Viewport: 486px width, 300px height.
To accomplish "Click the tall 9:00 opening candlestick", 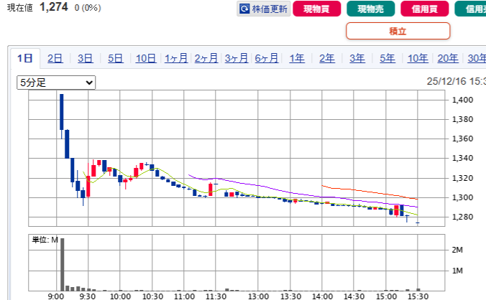I will (62, 111).
